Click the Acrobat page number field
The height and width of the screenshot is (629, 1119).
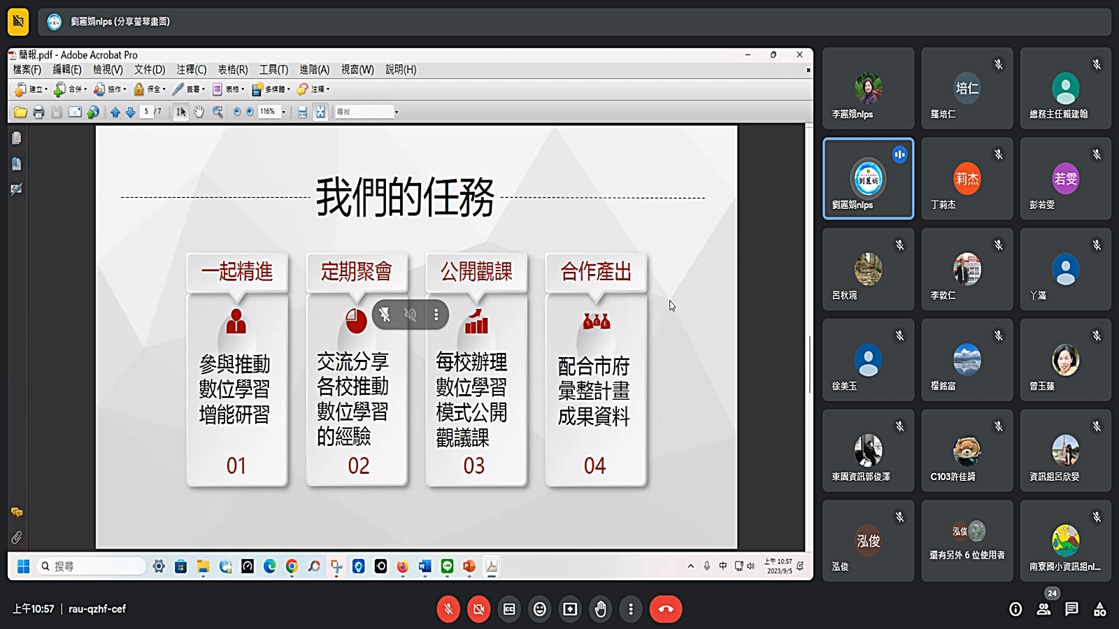pyautogui.click(x=147, y=112)
